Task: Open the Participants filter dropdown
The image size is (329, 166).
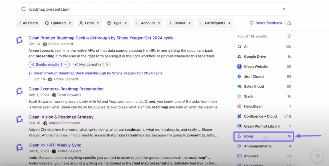Action: (x=215, y=23)
